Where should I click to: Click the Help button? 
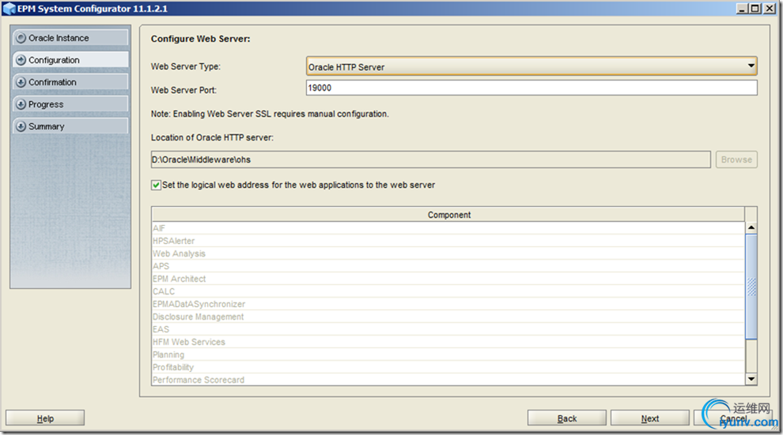tap(45, 418)
